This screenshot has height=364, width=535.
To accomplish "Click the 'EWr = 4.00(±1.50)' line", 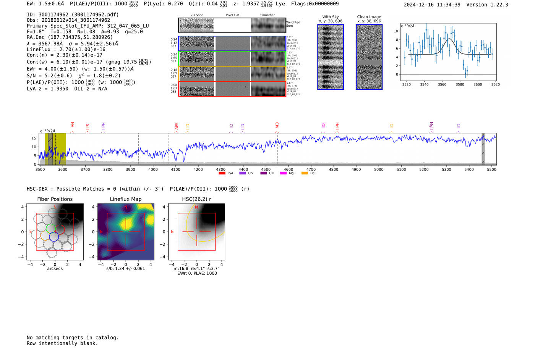I will (80, 69).
